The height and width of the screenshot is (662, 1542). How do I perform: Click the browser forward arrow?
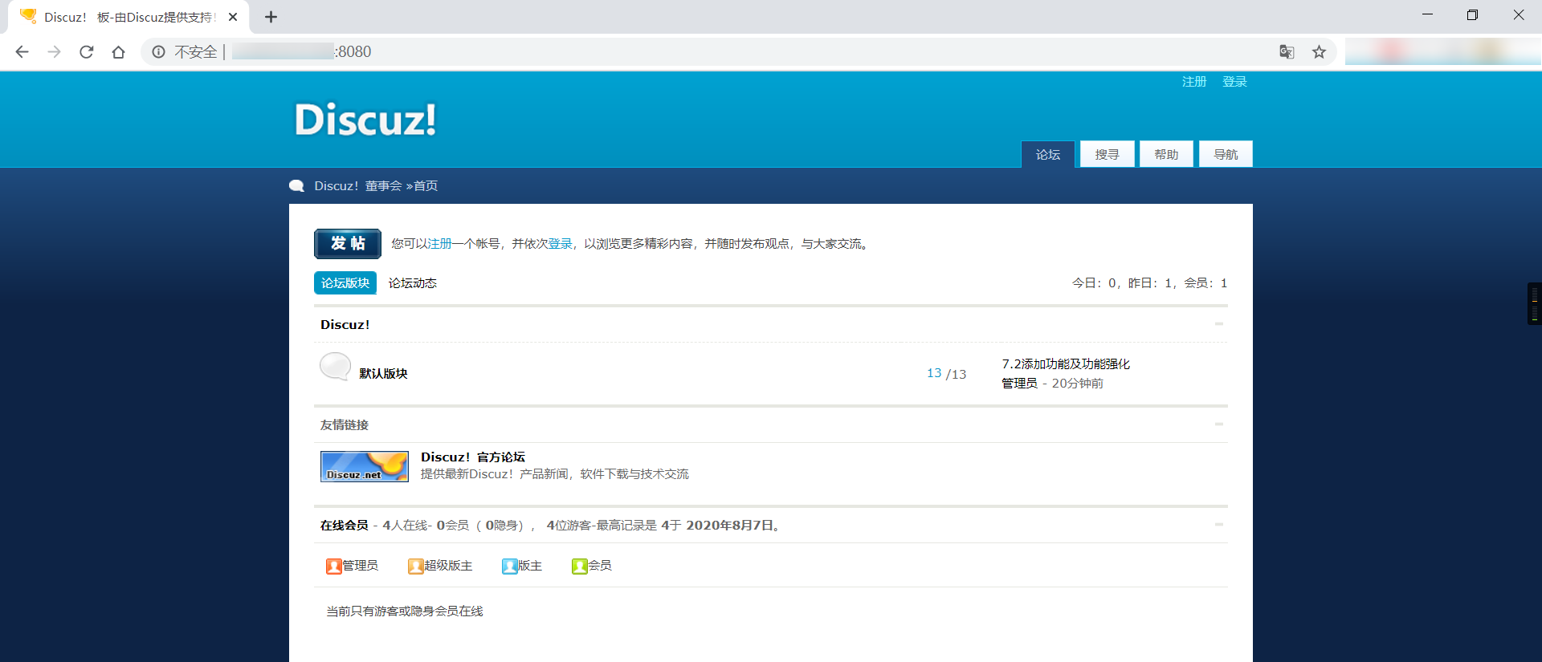click(54, 52)
